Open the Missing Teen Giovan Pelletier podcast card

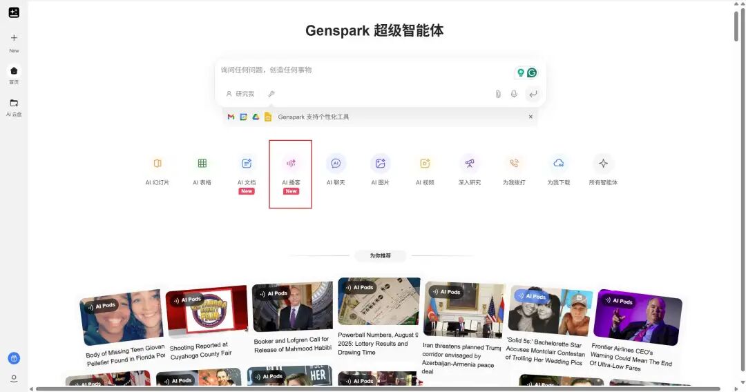[123, 328]
